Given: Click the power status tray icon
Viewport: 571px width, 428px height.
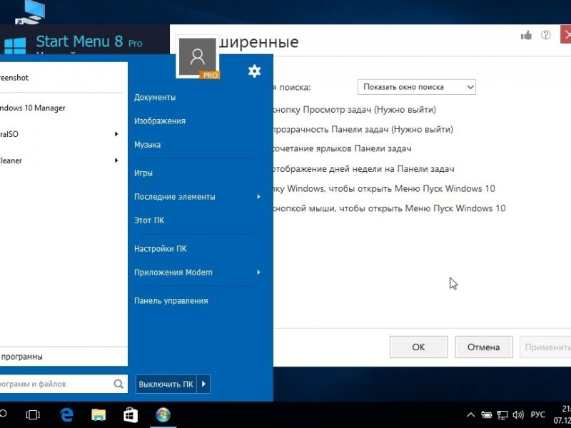Looking at the screenshot, I should tap(486, 414).
